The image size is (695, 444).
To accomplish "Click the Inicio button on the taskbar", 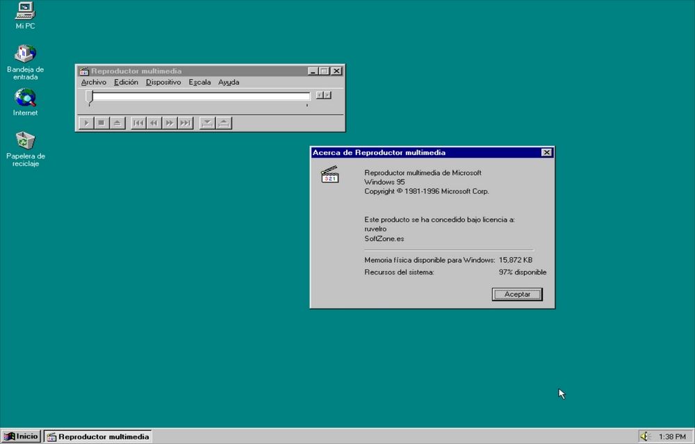I will [x=21, y=436].
